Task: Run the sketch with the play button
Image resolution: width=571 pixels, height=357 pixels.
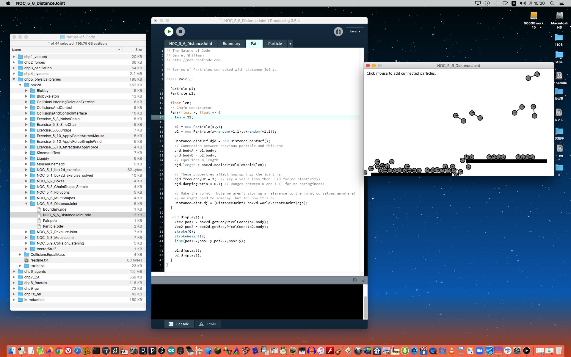Action: tap(169, 32)
